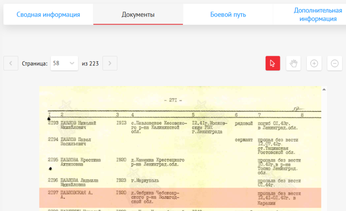Switch to Сводная информация tab
The width and height of the screenshot is (346, 211).
coord(48,15)
